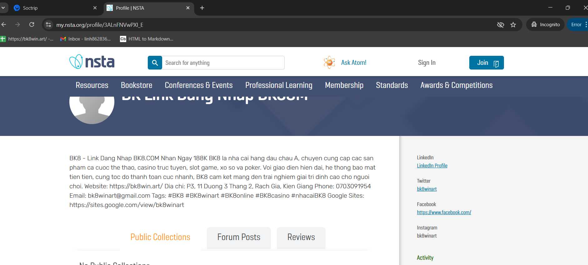The height and width of the screenshot is (265, 588).
Task: Click the Ask Atom mascot icon
Action: click(329, 62)
